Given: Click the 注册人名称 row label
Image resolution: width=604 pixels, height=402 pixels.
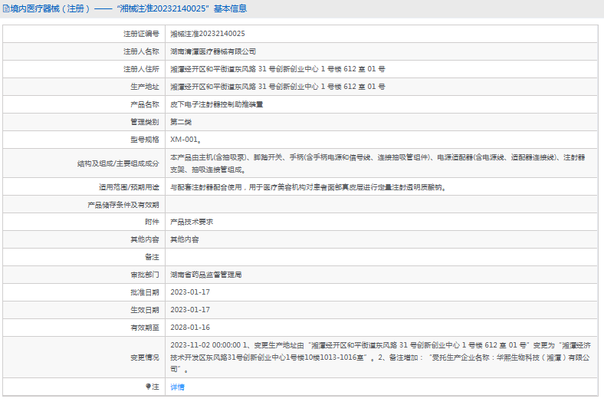Looking at the screenshot, I should (141, 51).
